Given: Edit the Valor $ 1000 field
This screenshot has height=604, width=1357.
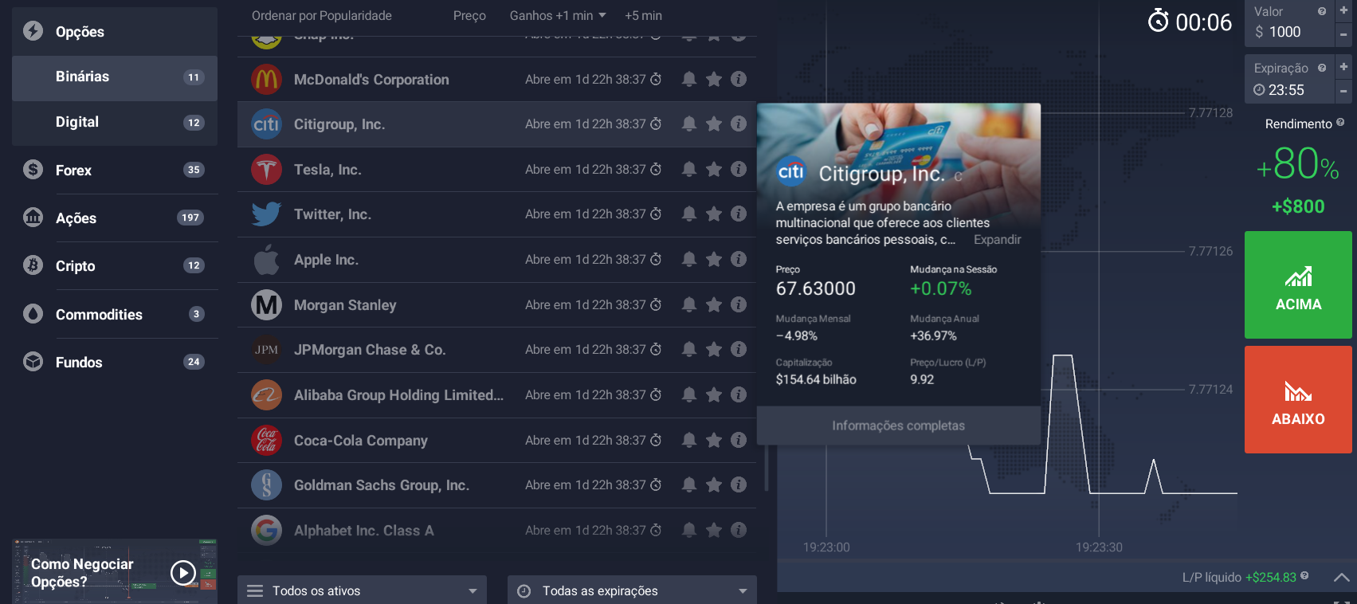Looking at the screenshot, I should point(1288,23).
